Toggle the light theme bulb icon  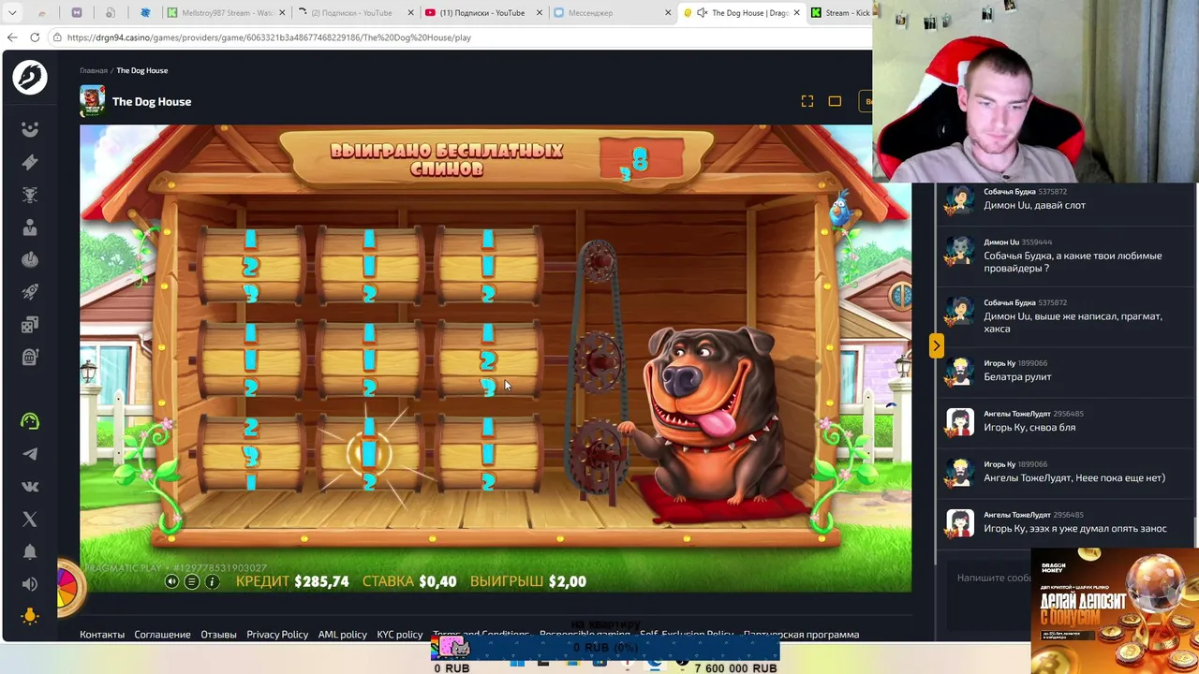click(x=30, y=616)
